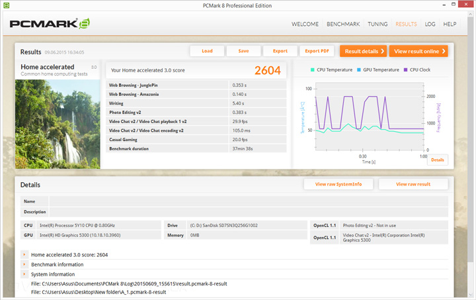Click the Save result button
The width and height of the screenshot is (476, 300).
243,51
